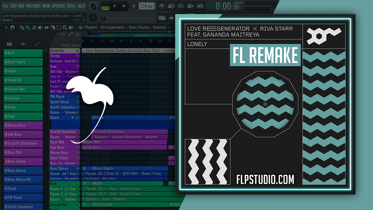Select the pencil draw tool
The image size is (373, 210).
(x=22, y=27)
